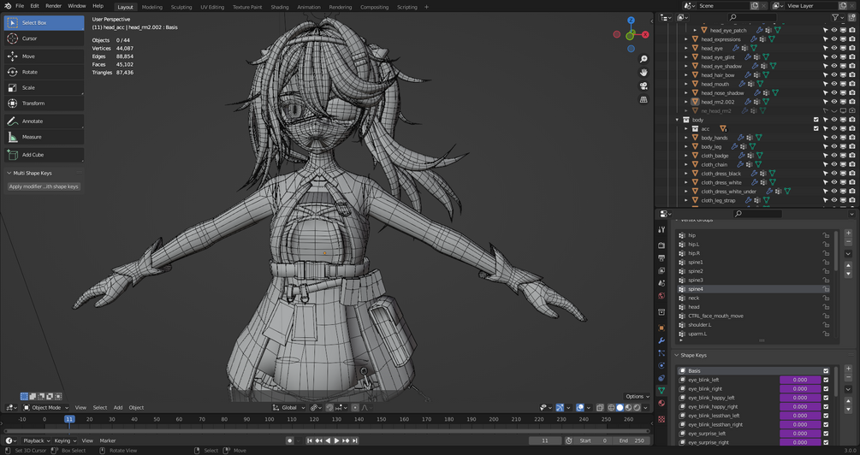This screenshot has width=860, height=455.
Task: Hide head_mouth using its eye icon
Action: [833, 84]
